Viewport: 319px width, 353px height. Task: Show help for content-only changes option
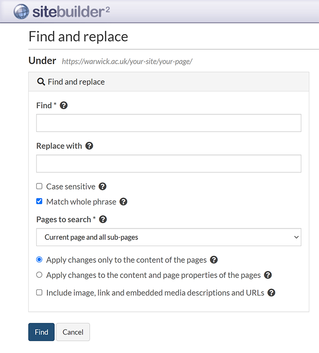pos(214,260)
